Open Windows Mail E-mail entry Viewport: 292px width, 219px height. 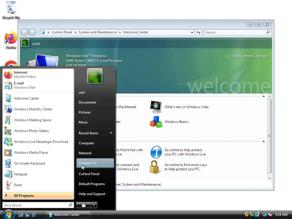[x=38, y=85]
